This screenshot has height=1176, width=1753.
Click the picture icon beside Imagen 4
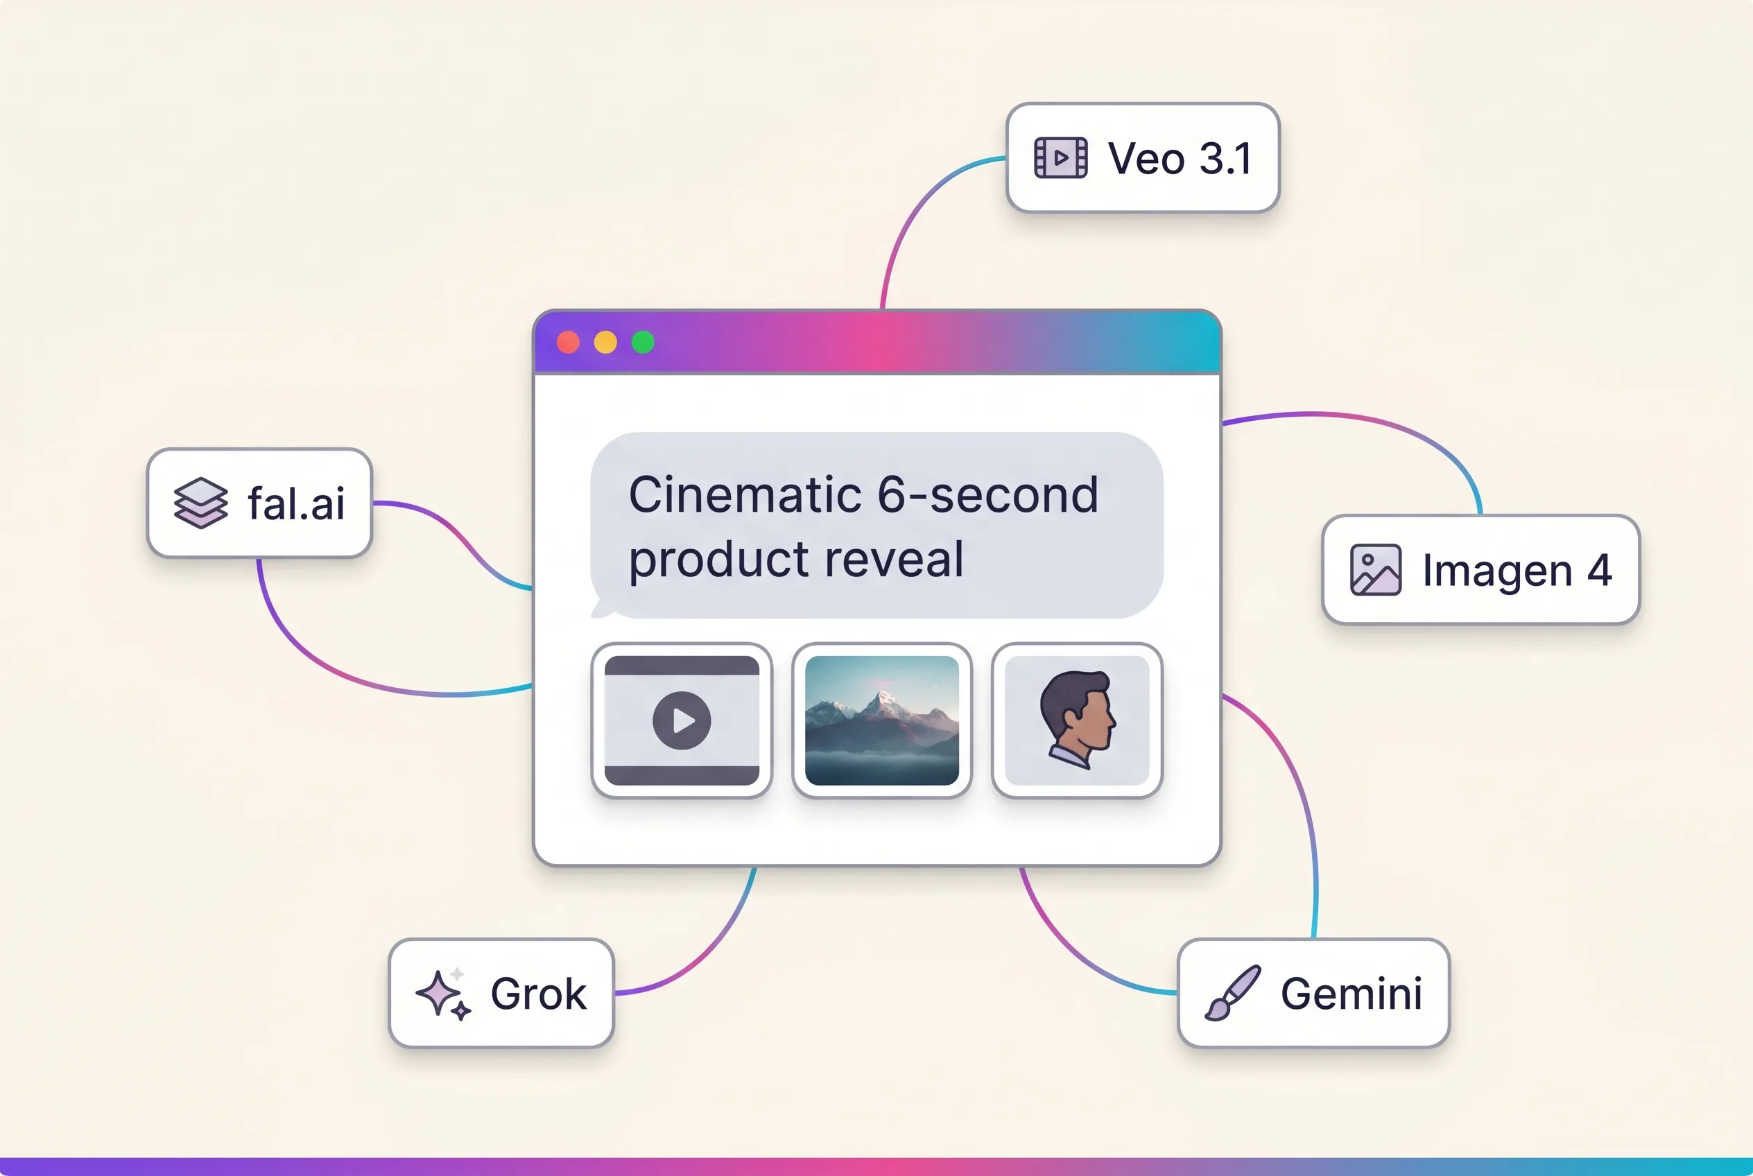click(x=1375, y=570)
